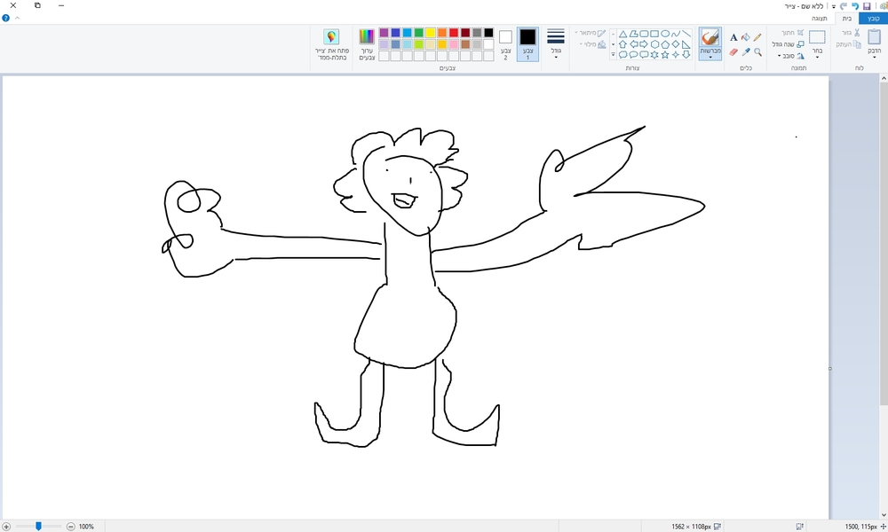
Task: Activate the Color 1 selector
Action: click(527, 43)
